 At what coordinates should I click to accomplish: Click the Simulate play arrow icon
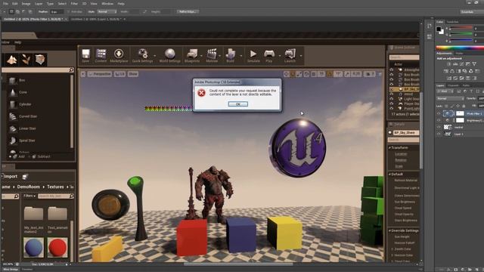pos(253,54)
